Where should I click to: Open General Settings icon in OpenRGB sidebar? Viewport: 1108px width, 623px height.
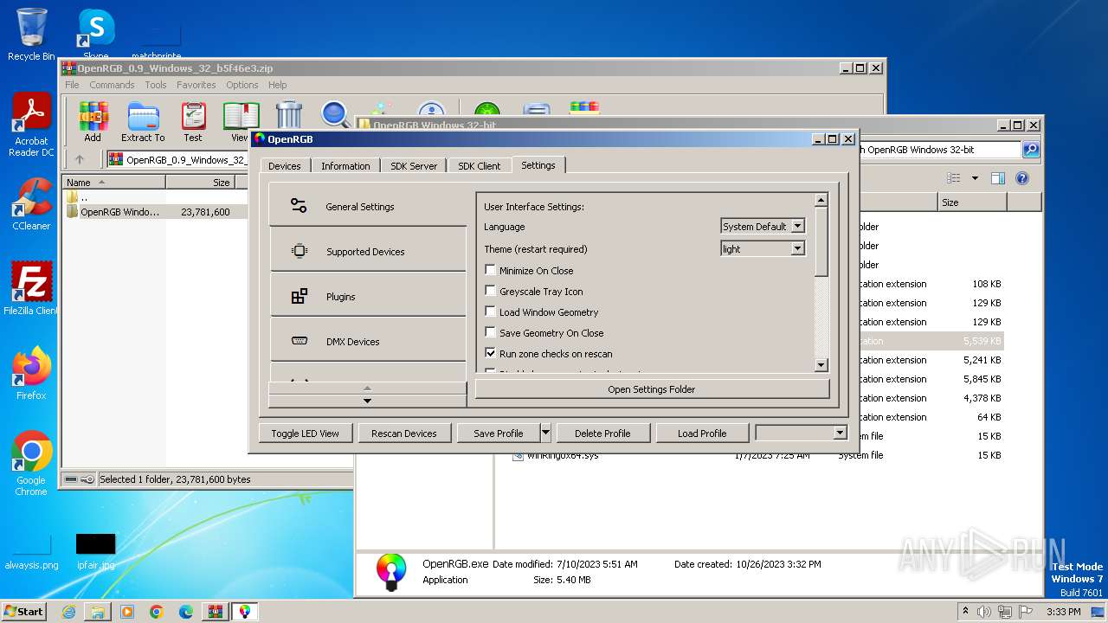click(x=299, y=206)
